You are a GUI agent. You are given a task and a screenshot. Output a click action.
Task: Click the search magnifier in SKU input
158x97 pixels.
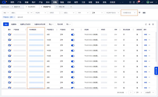(28, 13)
